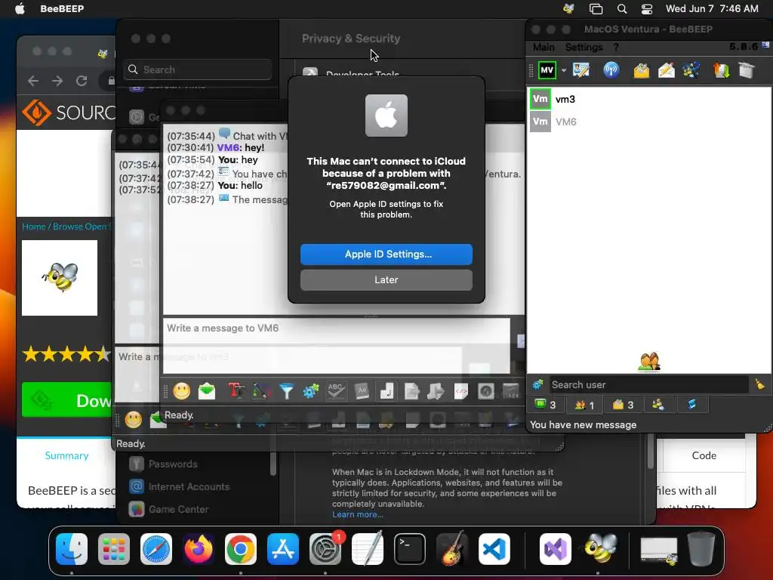Switch to the green monitor tab showing 3
Viewport: 773px width, 580px height.
coord(545,405)
